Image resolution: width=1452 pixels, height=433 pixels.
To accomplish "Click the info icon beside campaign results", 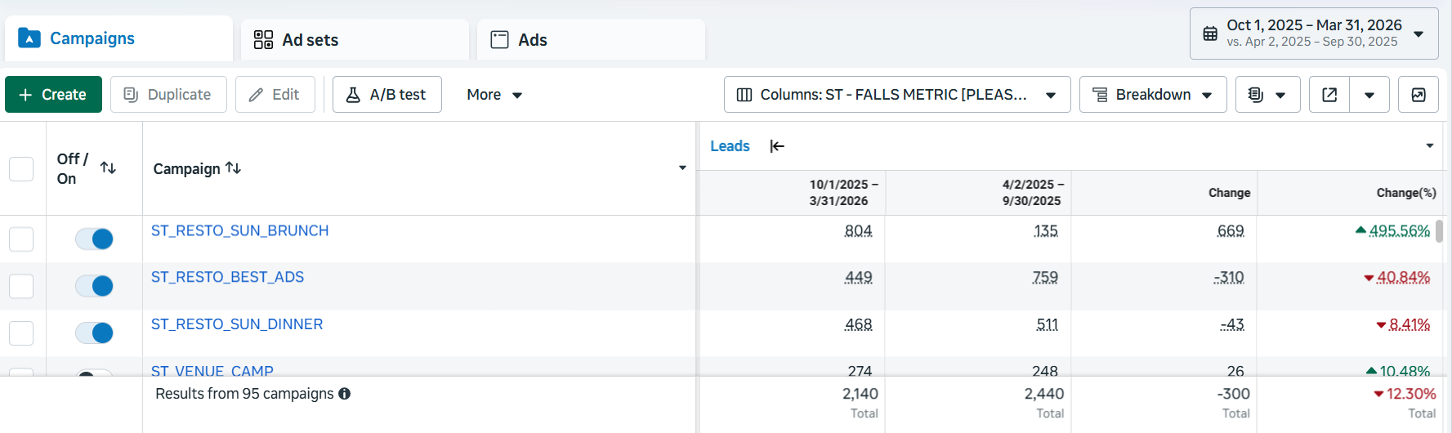I will click(345, 394).
